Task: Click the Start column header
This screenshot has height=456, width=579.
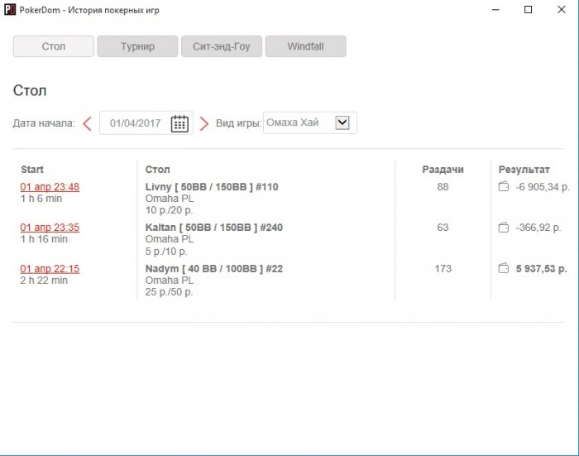Action: tap(32, 170)
